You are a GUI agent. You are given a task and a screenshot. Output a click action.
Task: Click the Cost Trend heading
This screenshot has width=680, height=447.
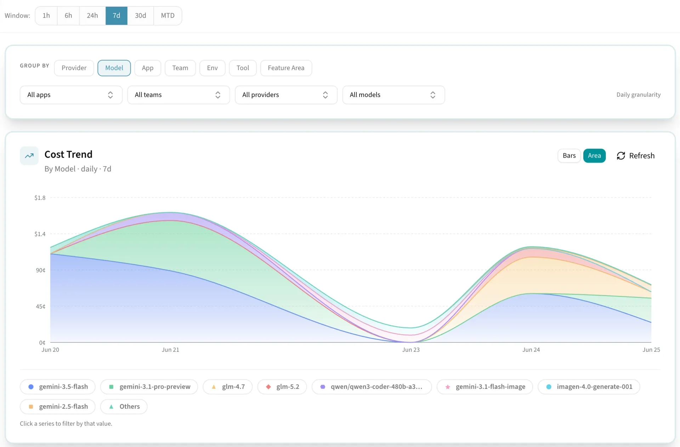point(68,154)
